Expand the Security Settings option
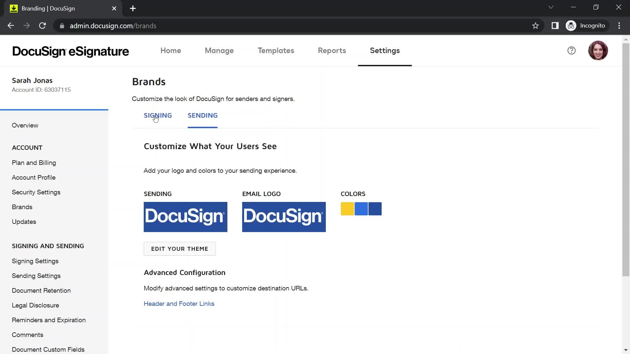The image size is (630, 354). tap(36, 192)
